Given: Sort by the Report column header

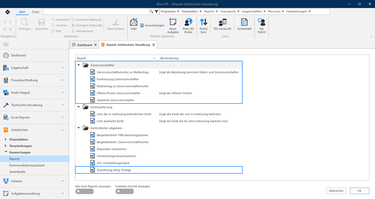Looking at the screenshot, I should pos(82,58).
